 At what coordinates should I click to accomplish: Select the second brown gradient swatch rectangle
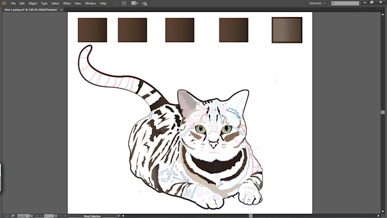click(x=132, y=30)
